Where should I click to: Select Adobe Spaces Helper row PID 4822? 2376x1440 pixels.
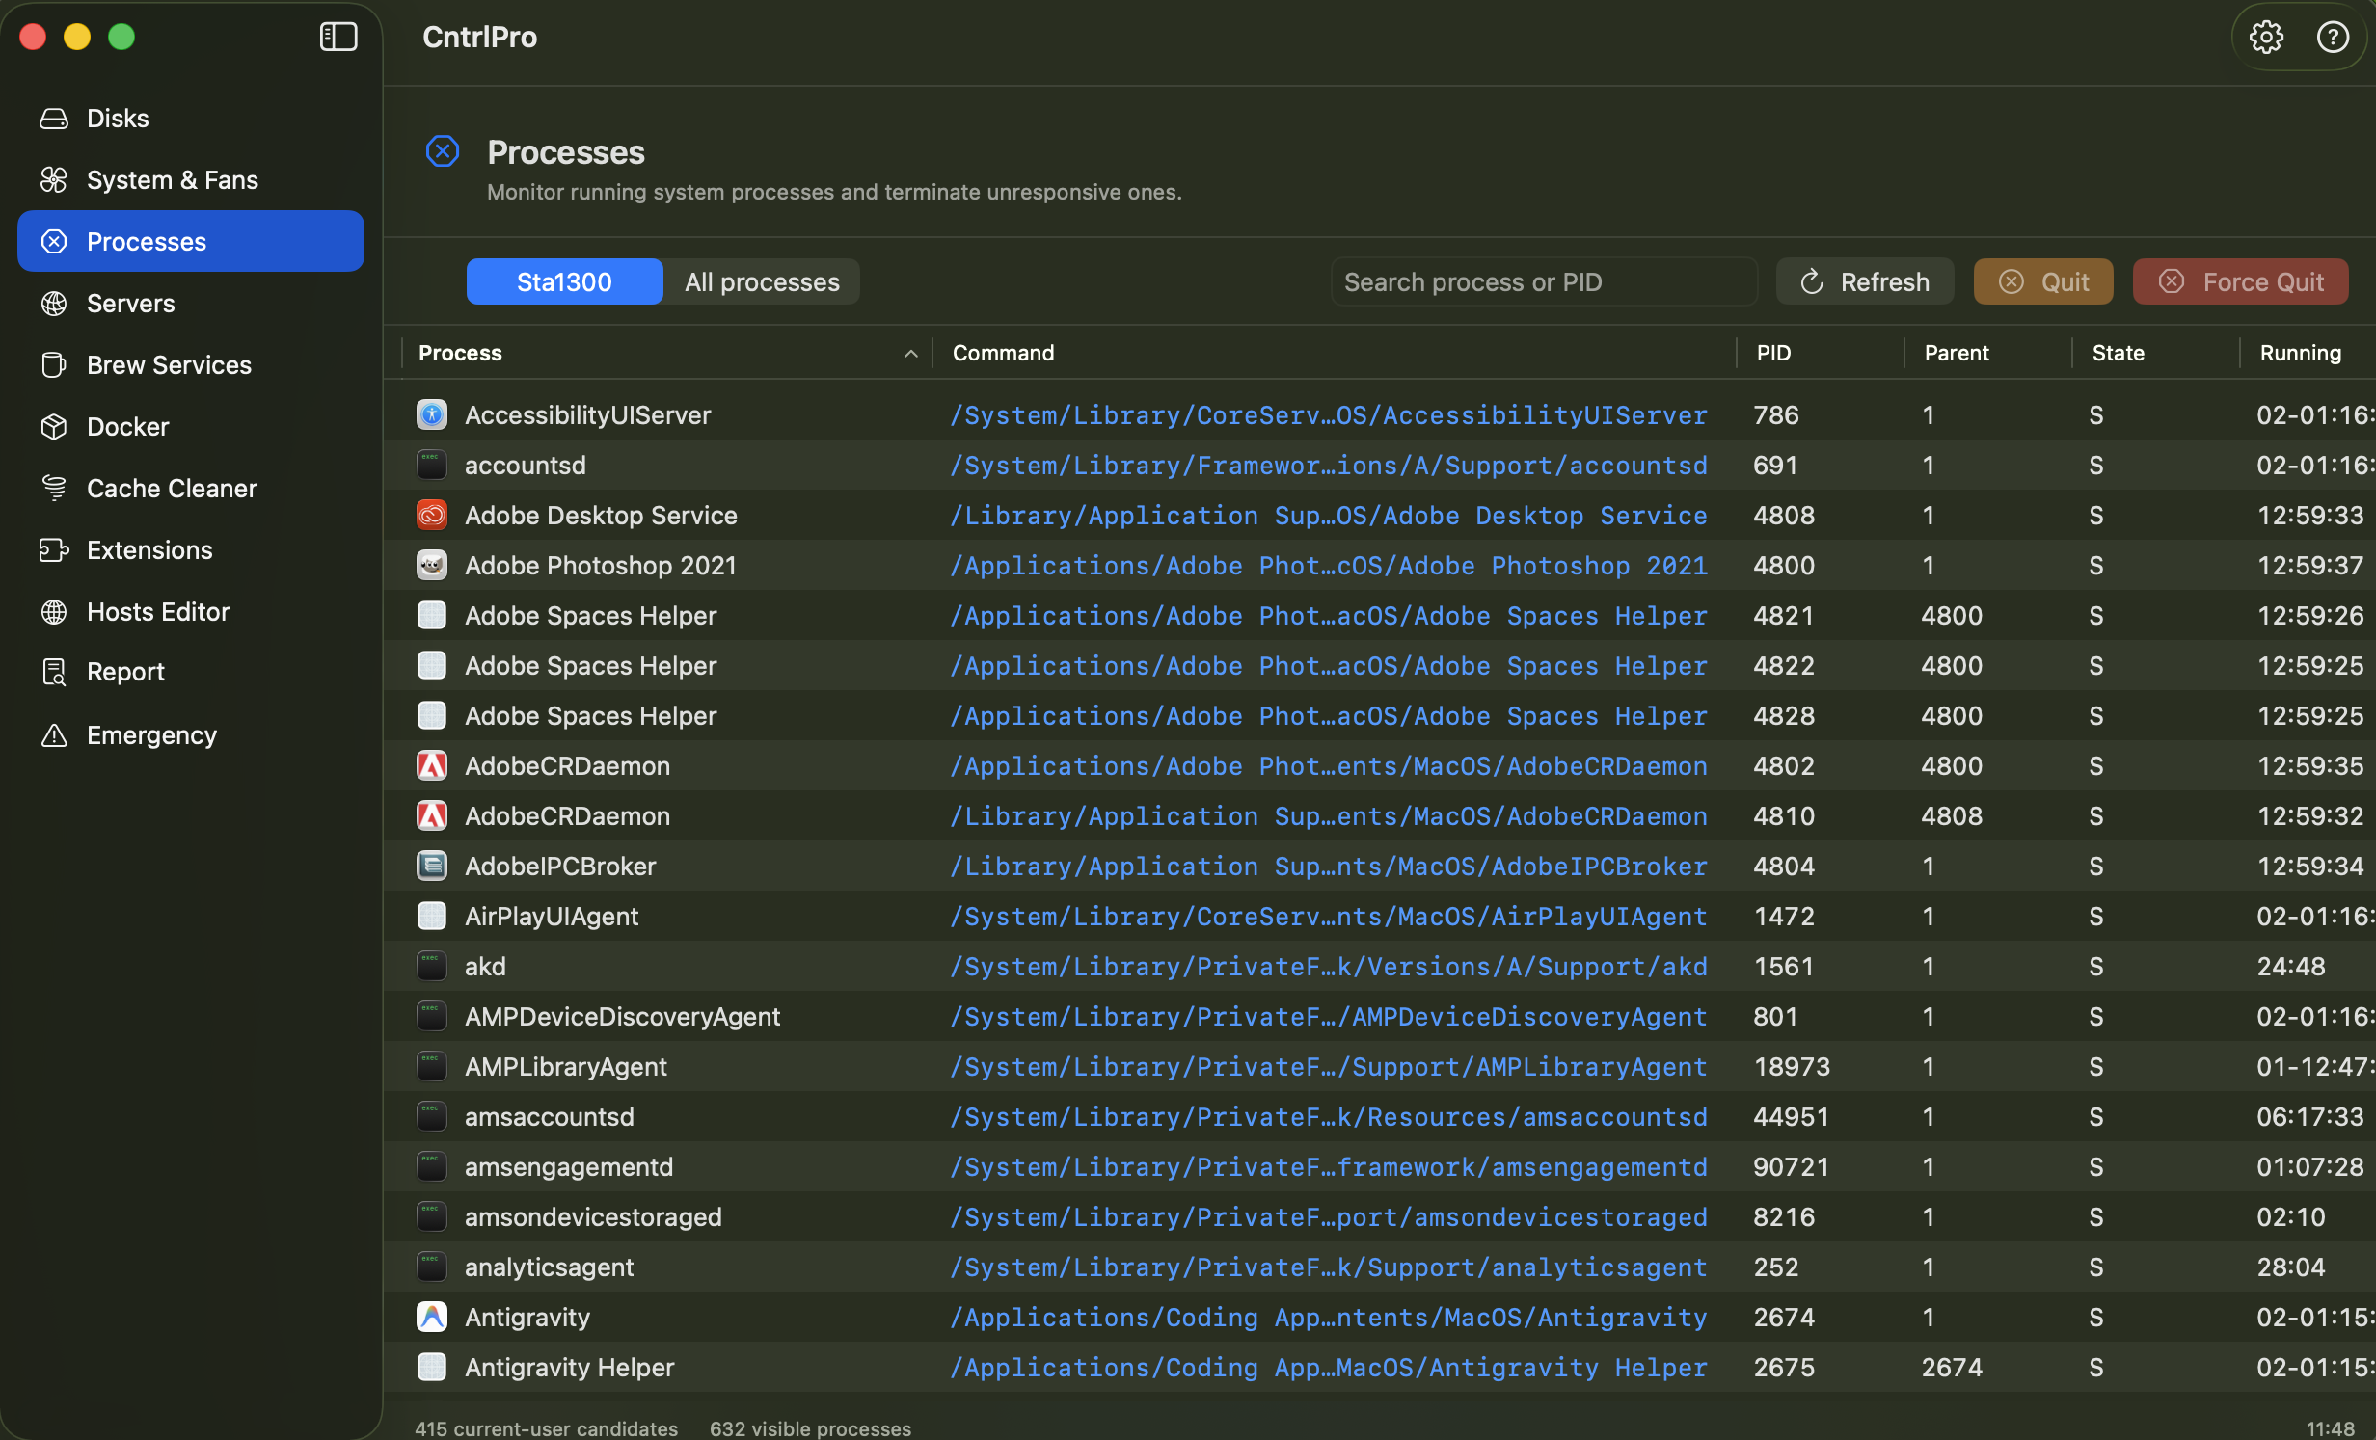pyautogui.click(x=1379, y=665)
